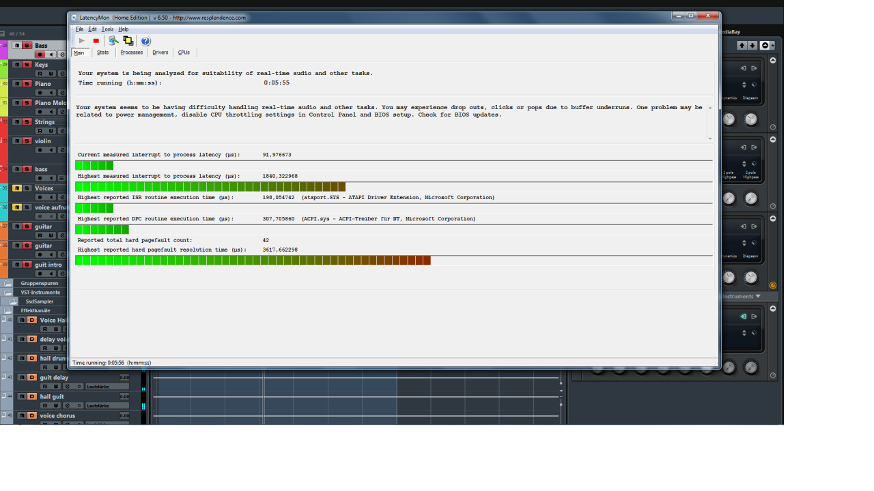Open Lautstärke parameter dropdown on hall guit
Screen dimensions: 874x491
pyautogui.click(x=107, y=406)
